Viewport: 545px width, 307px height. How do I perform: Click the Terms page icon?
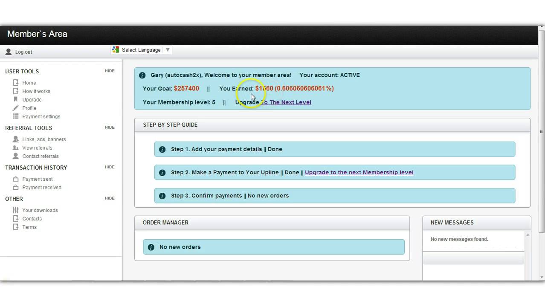(x=16, y=227)
